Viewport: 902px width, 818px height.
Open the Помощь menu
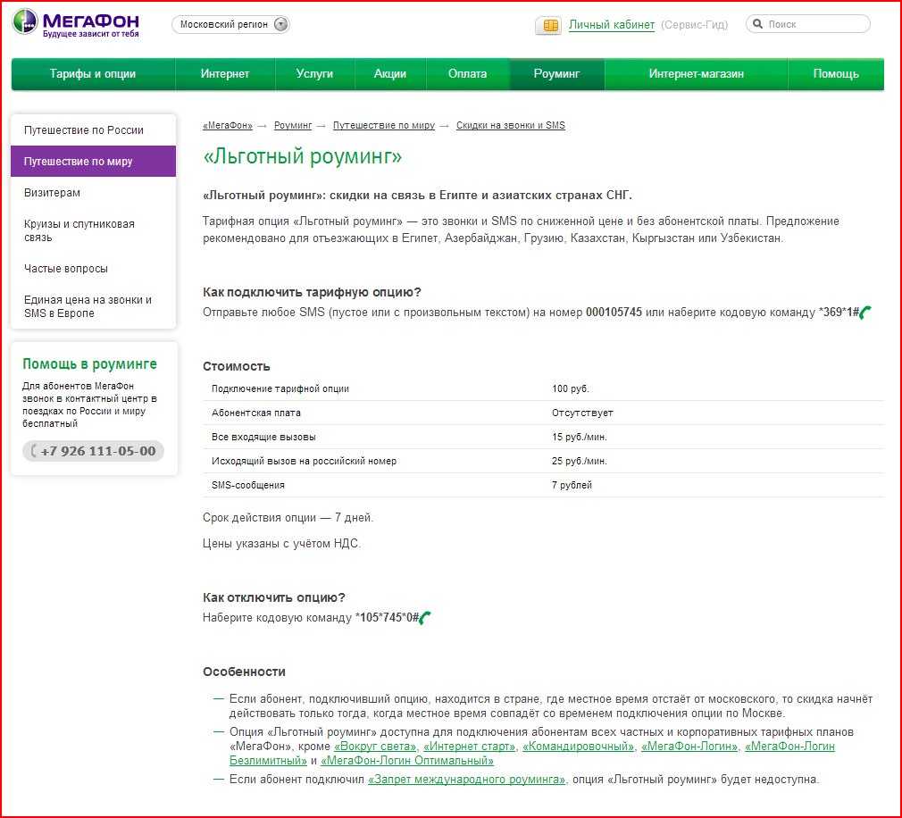pyautogui.click(x=836, y=73)
